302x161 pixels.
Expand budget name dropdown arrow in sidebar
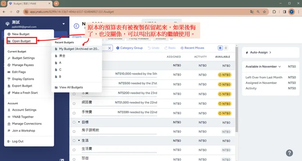63,24
